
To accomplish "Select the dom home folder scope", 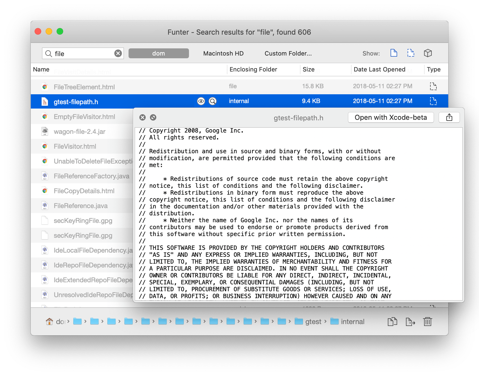I will pos(159,53).
